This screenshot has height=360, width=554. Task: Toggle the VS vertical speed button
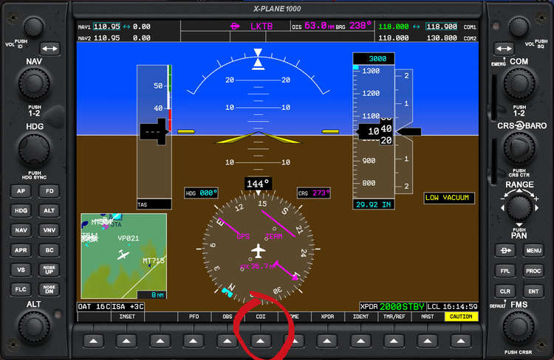[21, 270]
